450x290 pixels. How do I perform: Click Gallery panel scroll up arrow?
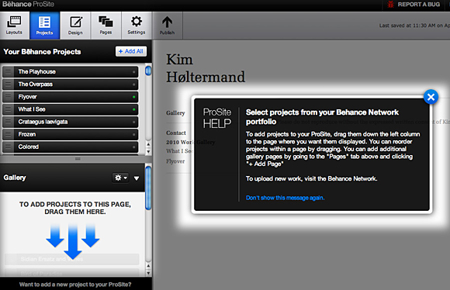tap(148, 266)
